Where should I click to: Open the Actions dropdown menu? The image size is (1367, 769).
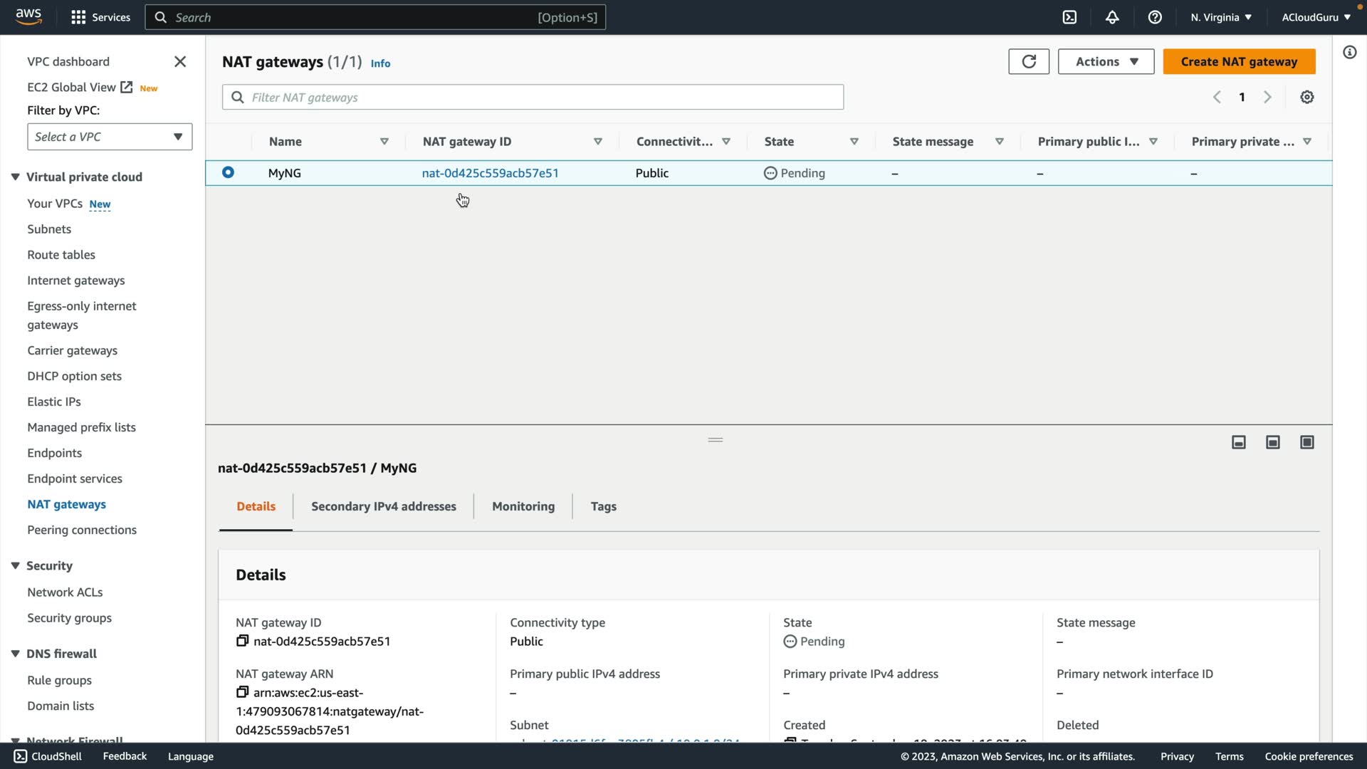(1105, 61)
